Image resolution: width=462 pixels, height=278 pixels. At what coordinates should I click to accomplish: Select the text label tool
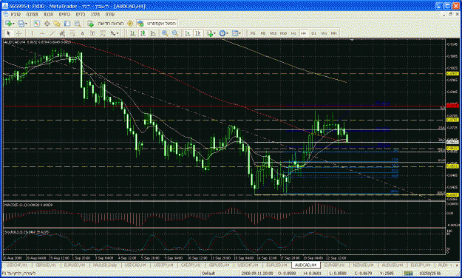92,33
